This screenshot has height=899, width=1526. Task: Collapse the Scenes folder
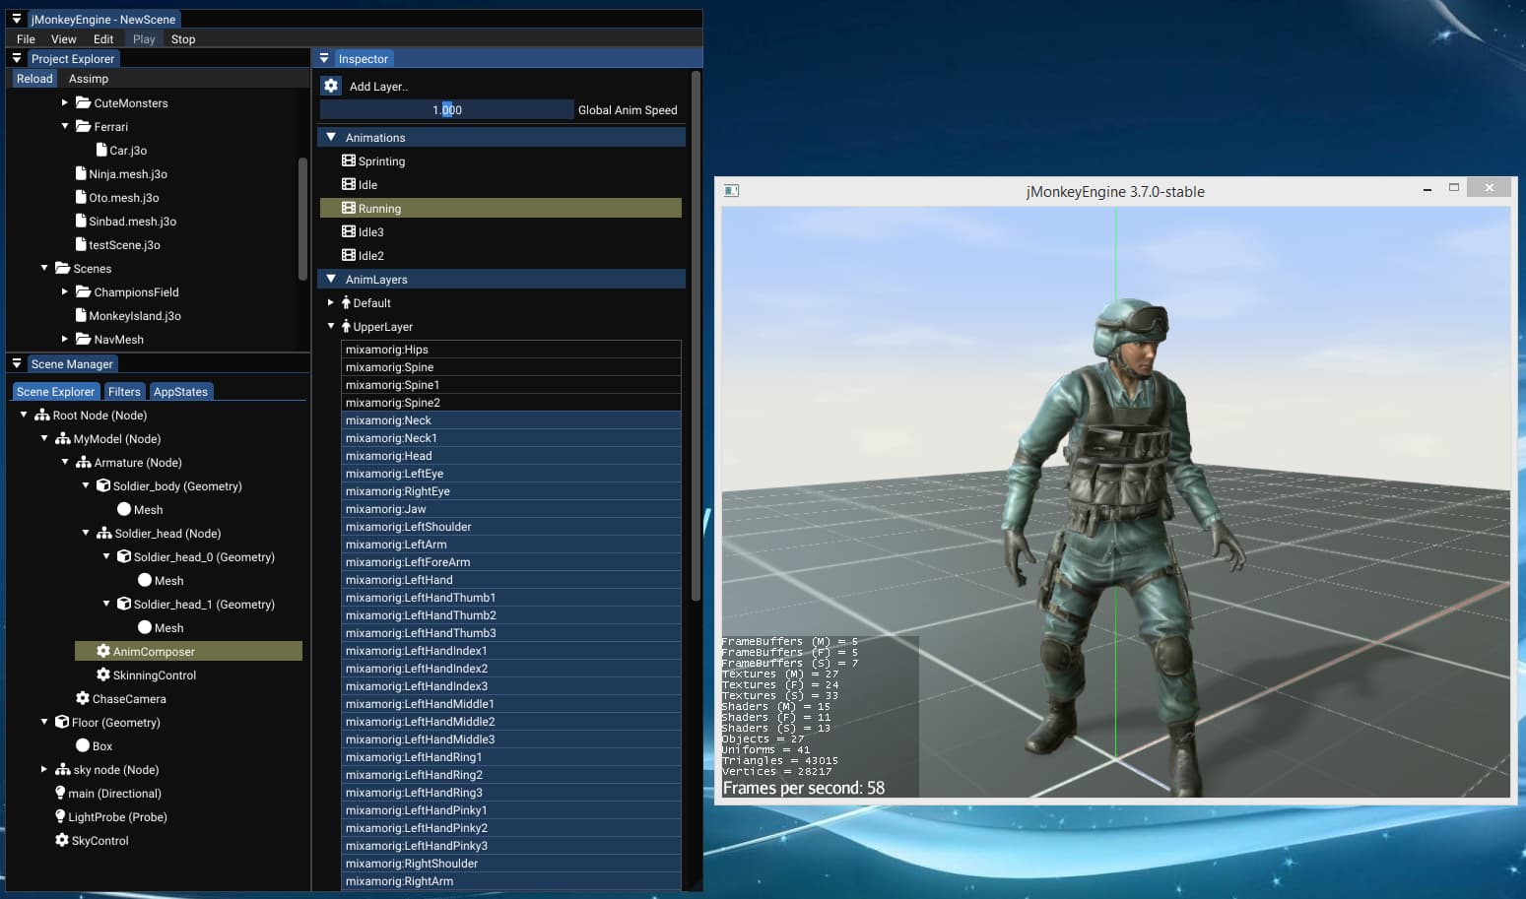[44, 268]
